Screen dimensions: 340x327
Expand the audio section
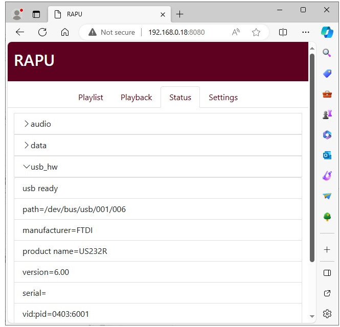coord(158,124)
